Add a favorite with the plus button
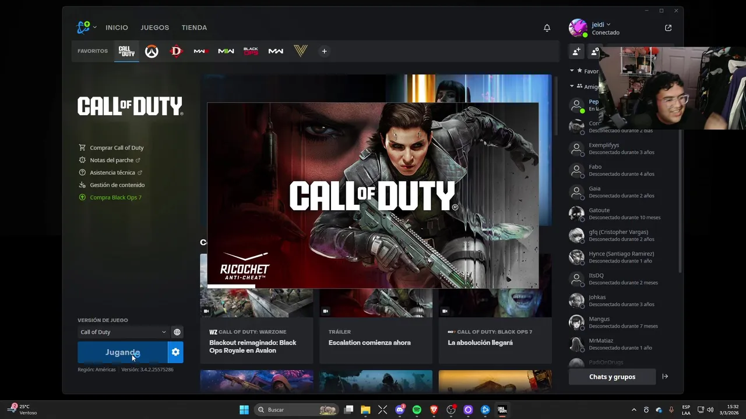The width and height of the screenshot is (746, 419). 324,51
